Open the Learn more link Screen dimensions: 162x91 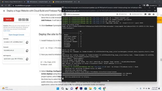tap(7, 31)
